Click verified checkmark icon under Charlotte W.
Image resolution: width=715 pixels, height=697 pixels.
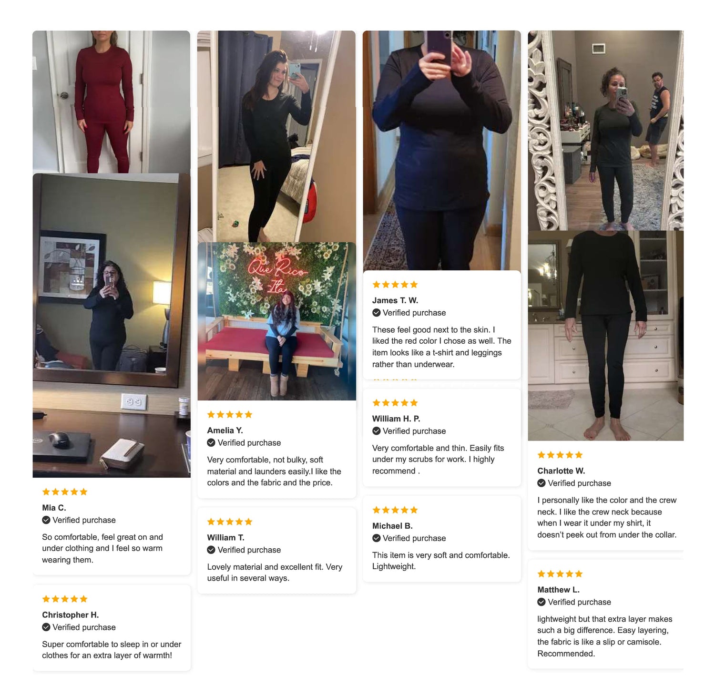pos(541,483)
